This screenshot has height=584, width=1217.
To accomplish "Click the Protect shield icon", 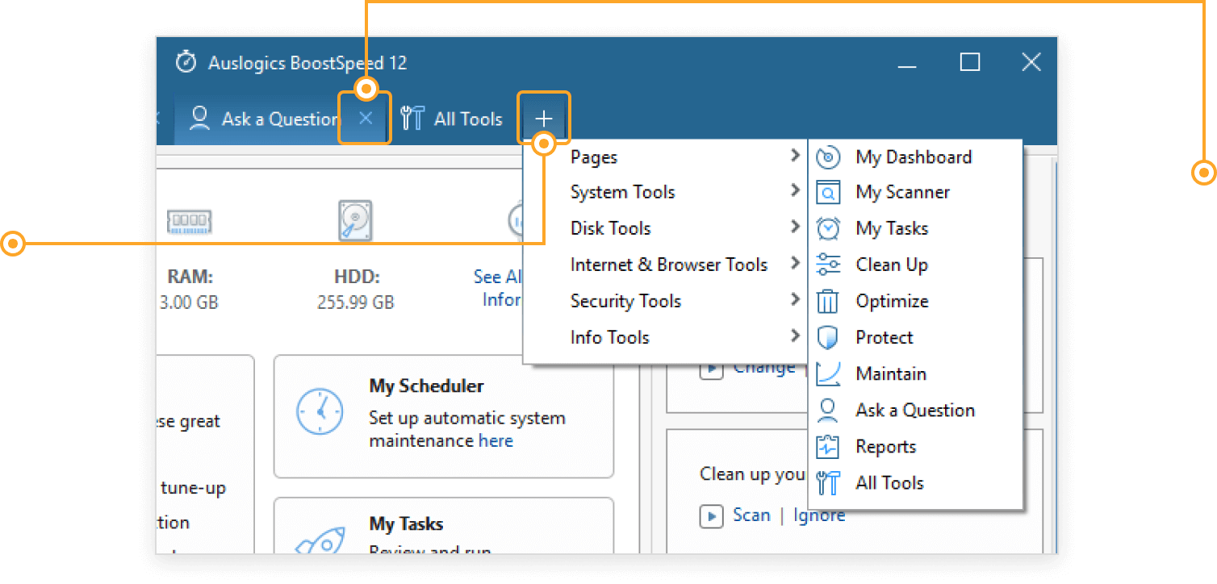I will pos(828,338).
